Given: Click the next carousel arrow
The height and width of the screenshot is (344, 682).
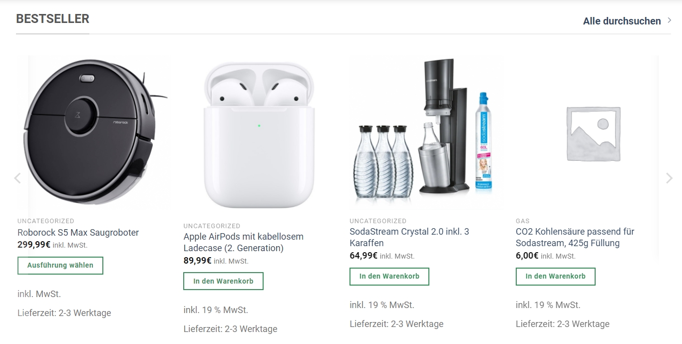Looking at the screenshot, I should pos(670,178).
